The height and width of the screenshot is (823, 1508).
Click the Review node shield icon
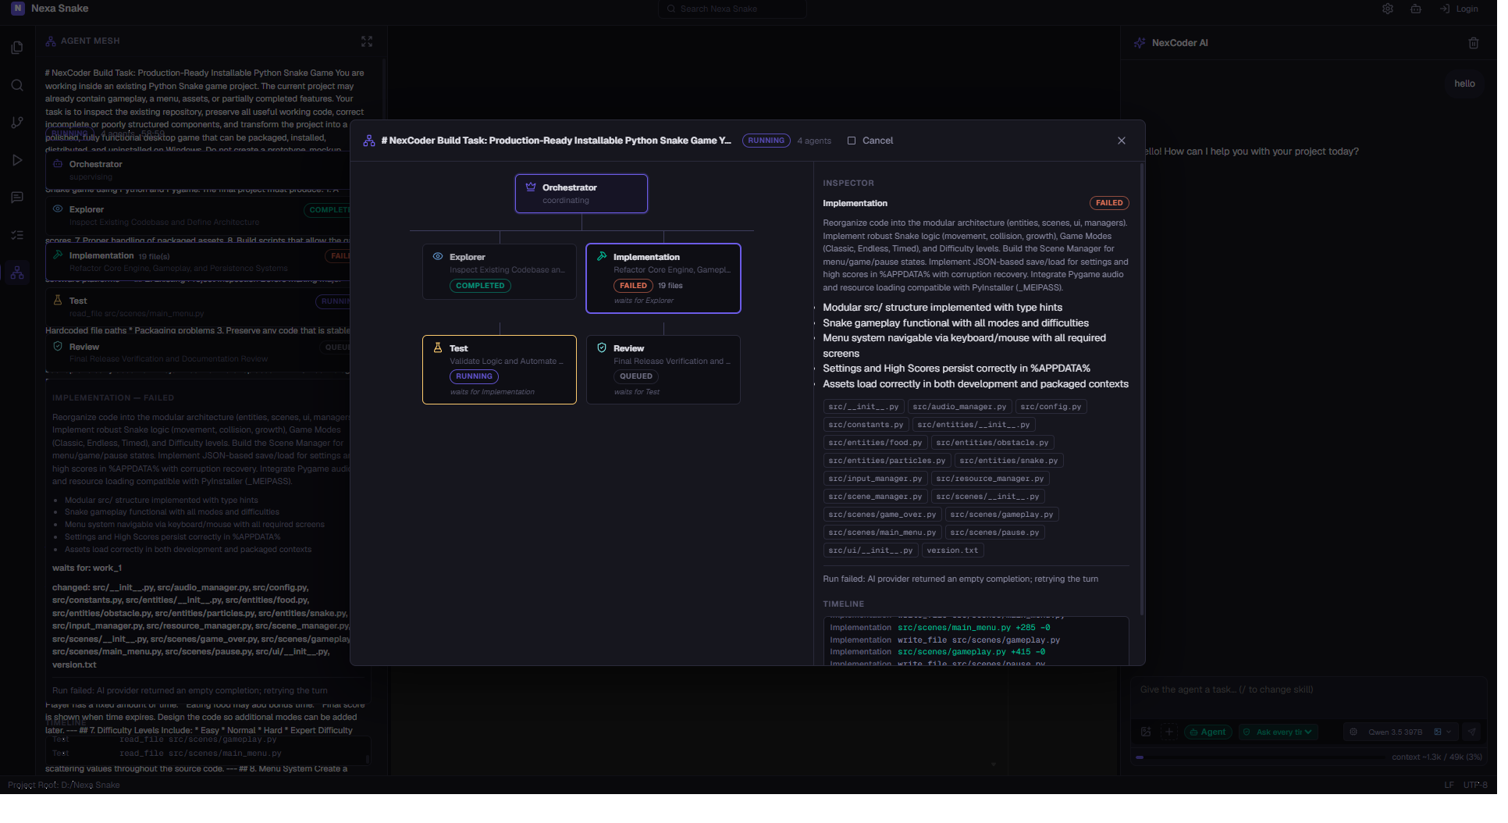click(602, 347)
